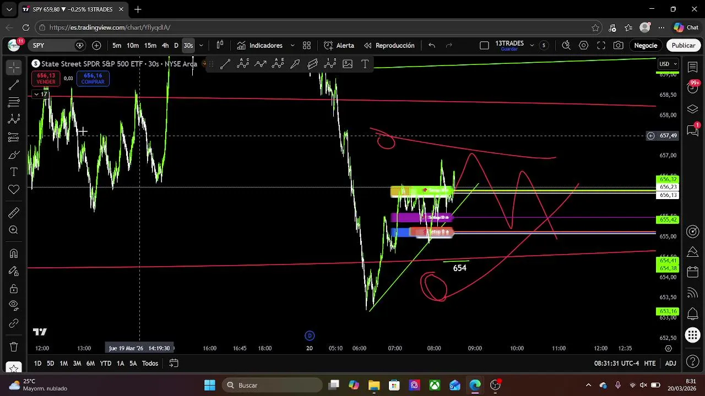
Task: Select the text tool in floating drawing toolbar
Action: [365, 64]
